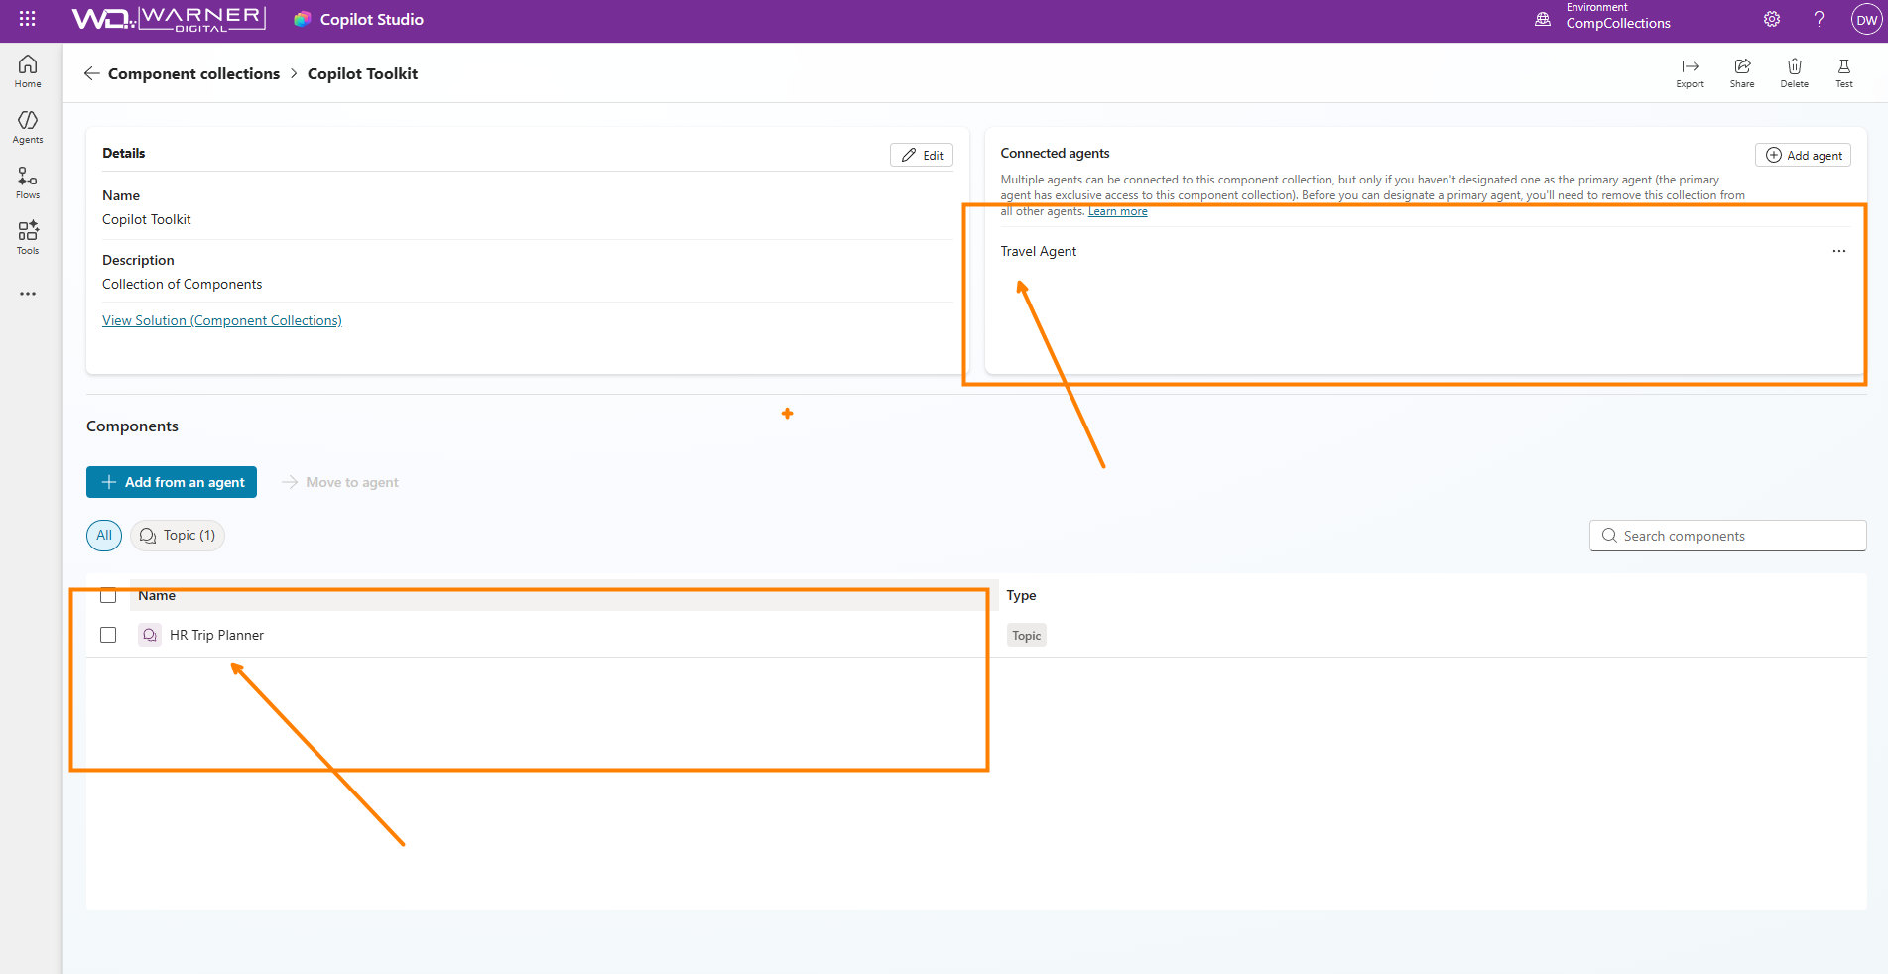The width and height of the screenshot is (1888, 974).
Task: Open the settings gear
Action: tap(1772, 19)
